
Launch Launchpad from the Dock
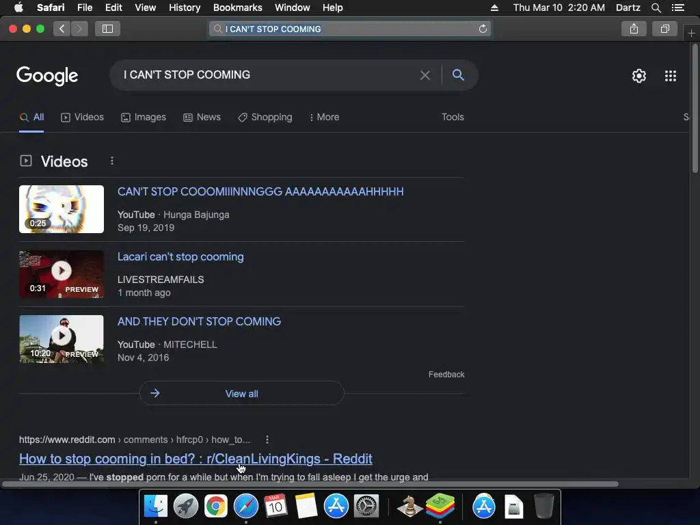(x=186, y=507)
